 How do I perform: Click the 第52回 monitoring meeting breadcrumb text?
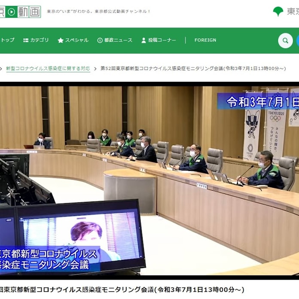pyautogui.click(x=193, y=68)
